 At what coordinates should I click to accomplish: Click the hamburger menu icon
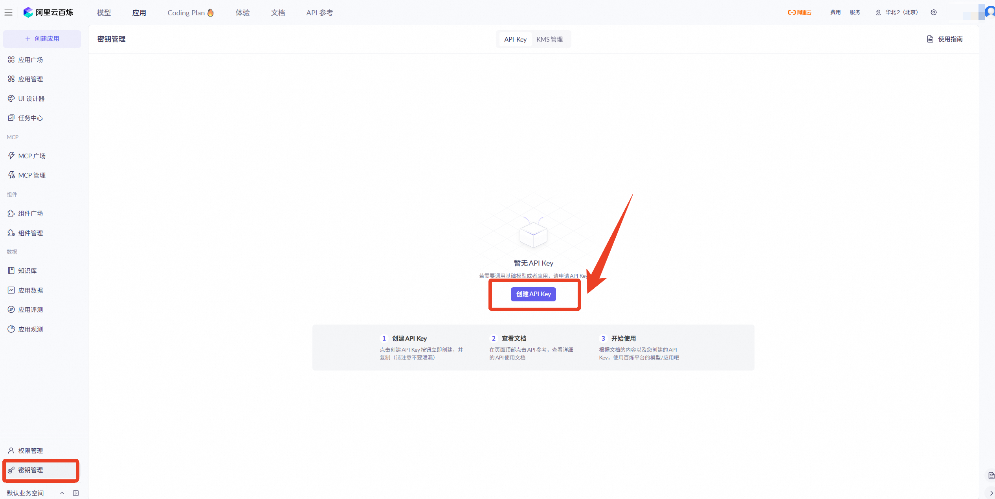pos(8,13)
